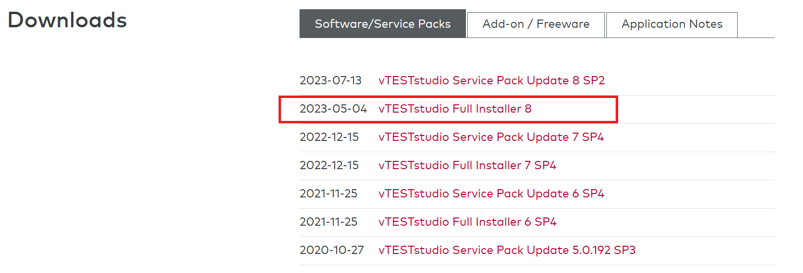Screen dimensions: 803x273
Task: Click the 2020-10-27 release date
Action: (331, 250)
